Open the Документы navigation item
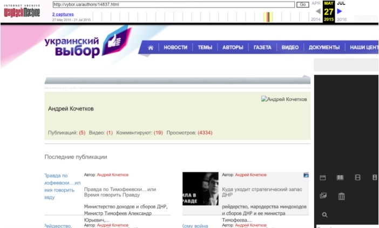The width and height of the screenshot is (379, 228). pyautogui.click(x=324, y=48)
